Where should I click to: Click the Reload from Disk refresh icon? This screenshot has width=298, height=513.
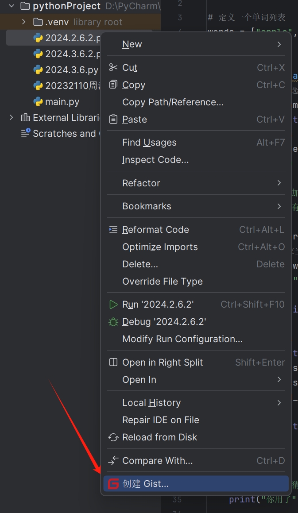click(x=113, y=437)
